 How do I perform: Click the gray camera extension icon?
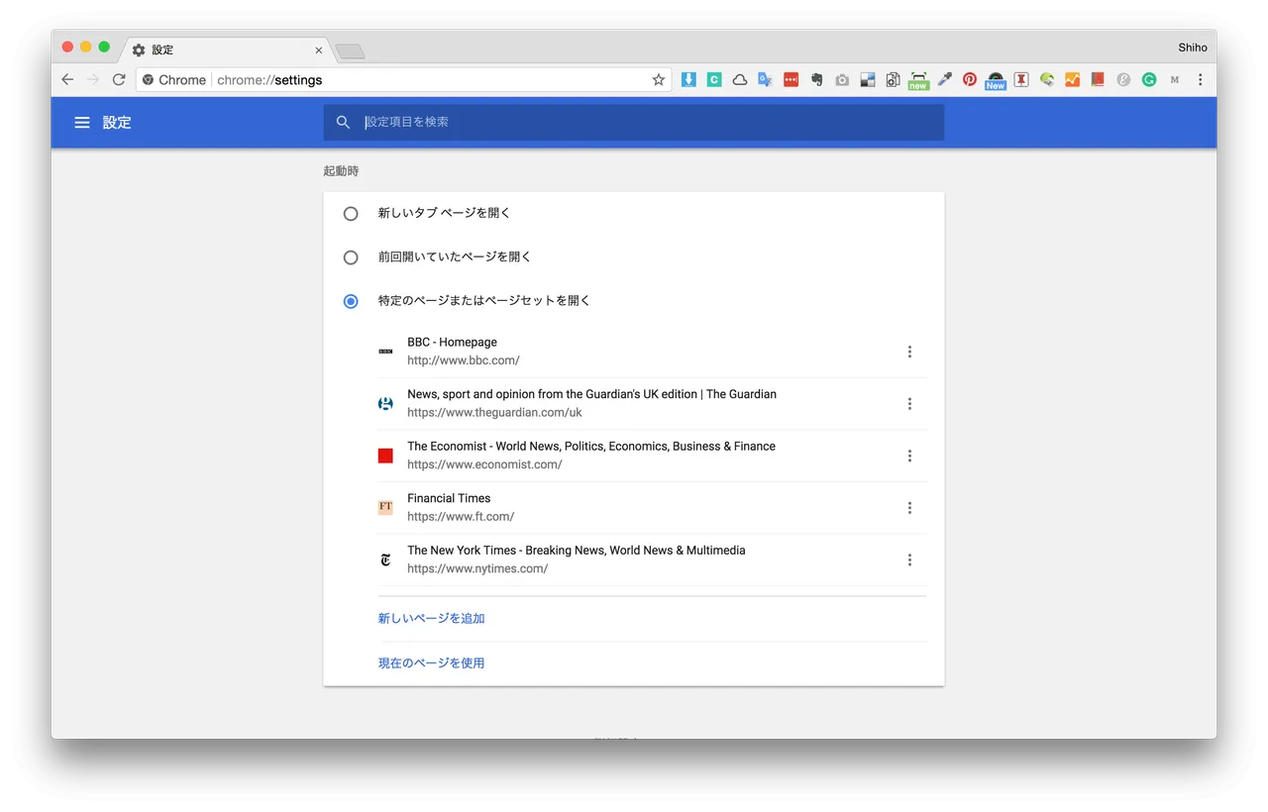tap(842, 80)
